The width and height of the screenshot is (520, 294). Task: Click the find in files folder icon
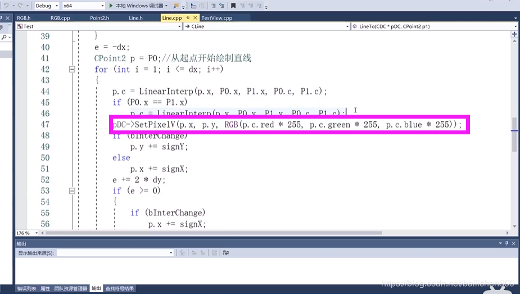point(176,6)
